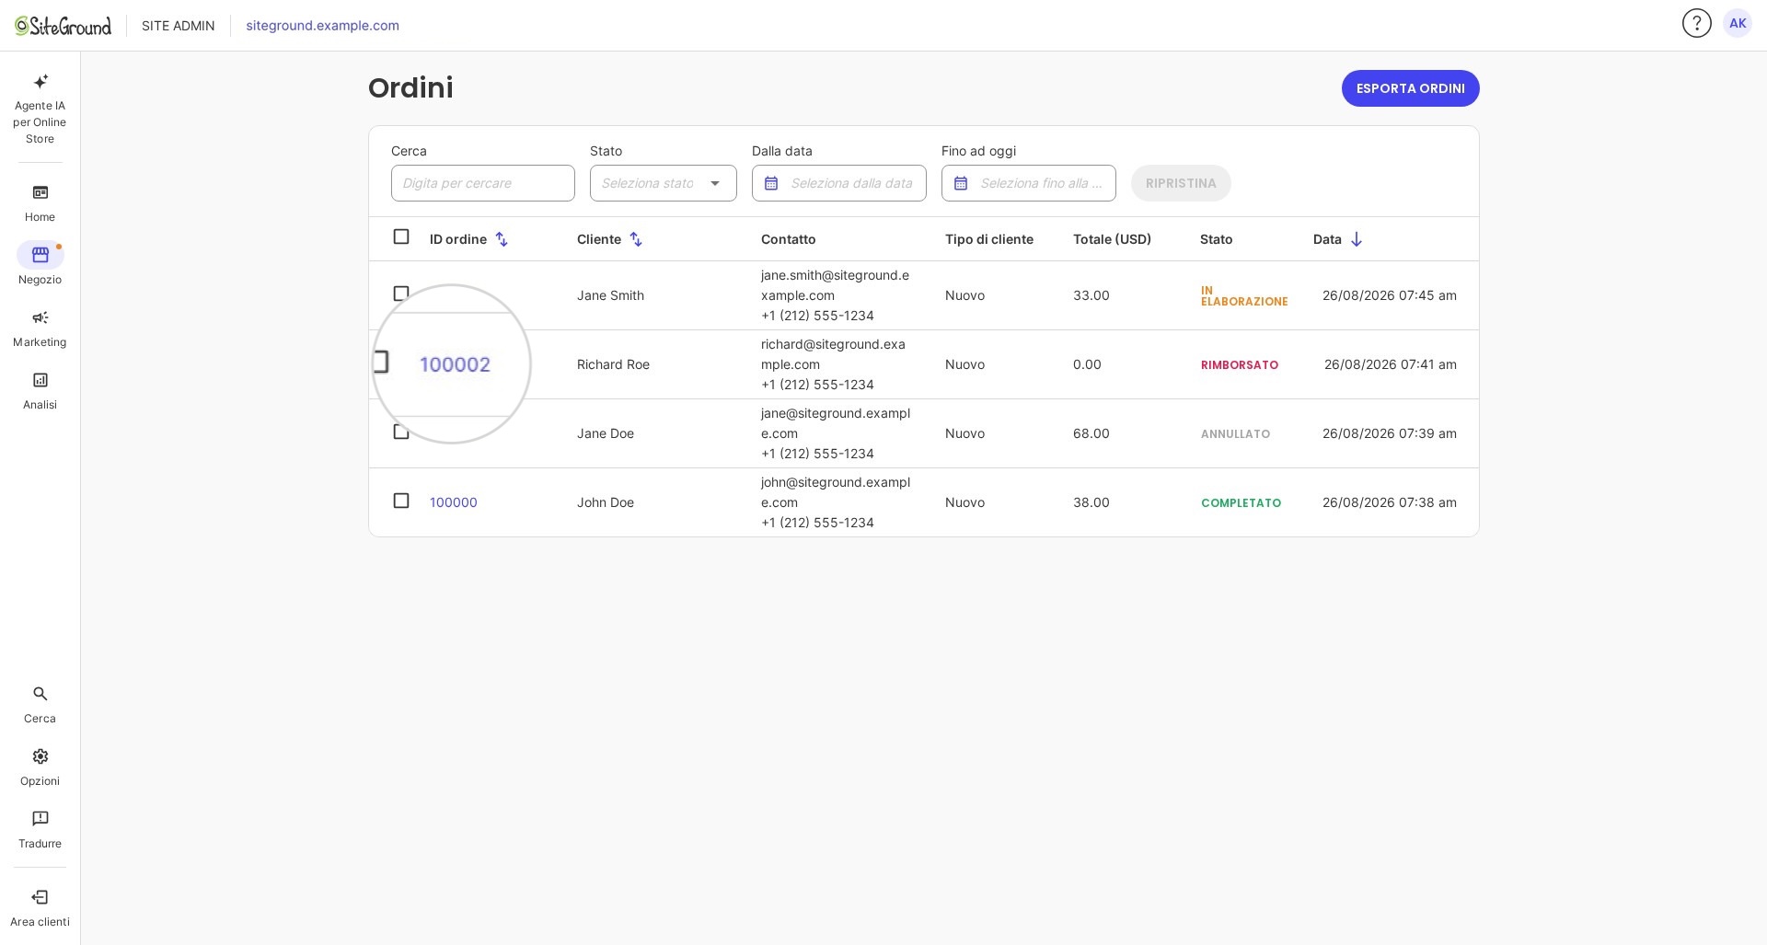Tick the checkbox for order 100000
This screenshot has width=1767, height=945.
tap(401, 501)
